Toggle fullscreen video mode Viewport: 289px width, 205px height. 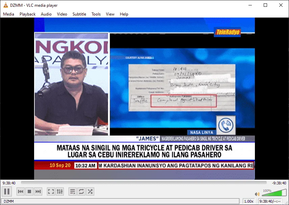[x=51, y=191]
